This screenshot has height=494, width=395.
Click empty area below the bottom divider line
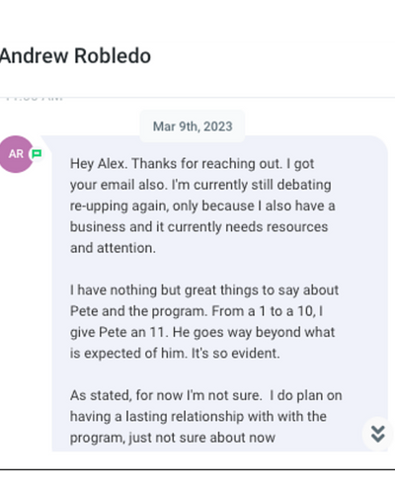tap(197, 482)
